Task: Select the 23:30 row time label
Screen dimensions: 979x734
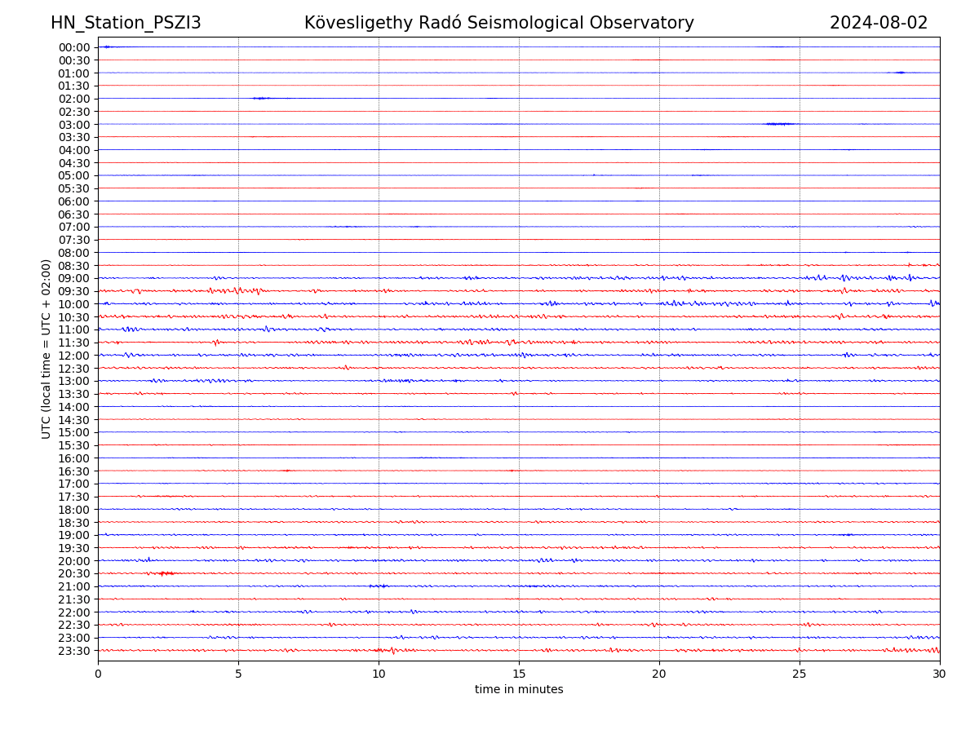Action: [x=73, y=651]
